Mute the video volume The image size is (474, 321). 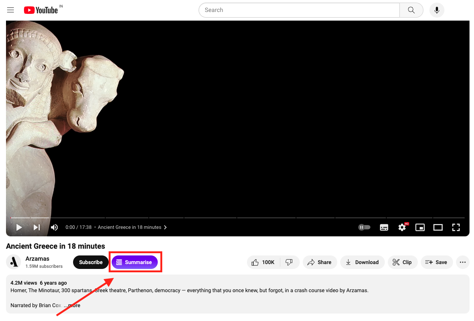(x=54, y=227)
